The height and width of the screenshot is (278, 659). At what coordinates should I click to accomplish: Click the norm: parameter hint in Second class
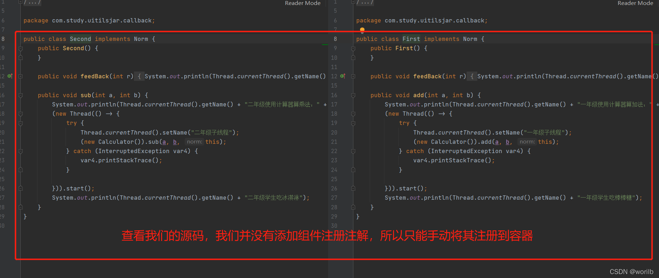coord(194,142)
